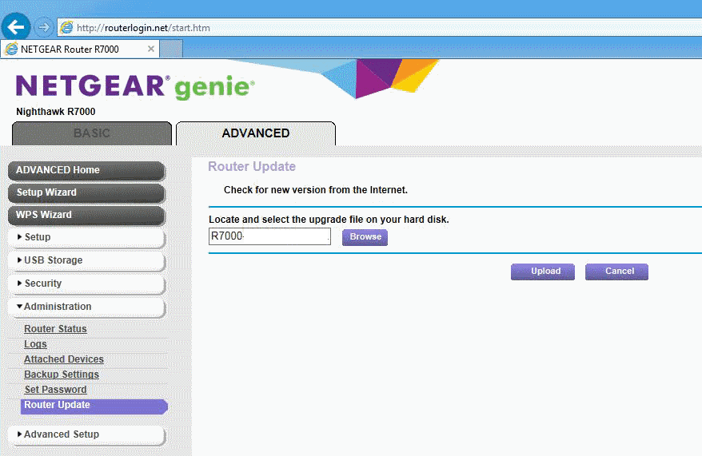Select the NETGEAR Router R7000 browser tab
The image size is (702, 456).
tap(79, 49)
